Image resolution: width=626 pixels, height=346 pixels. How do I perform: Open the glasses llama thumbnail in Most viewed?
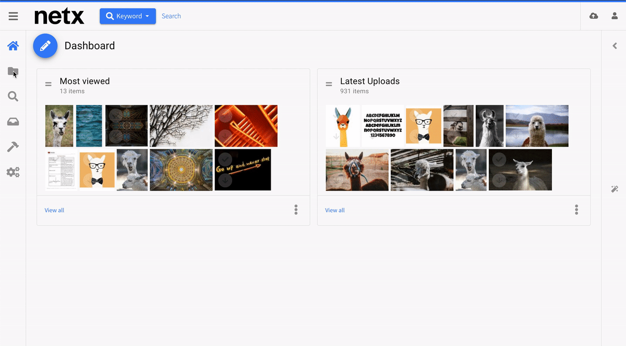(97, 170)
